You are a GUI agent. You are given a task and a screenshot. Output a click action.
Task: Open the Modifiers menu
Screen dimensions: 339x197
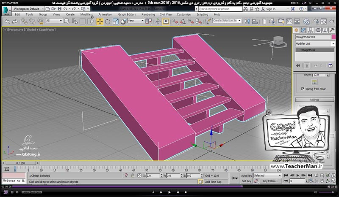[86, 14]
